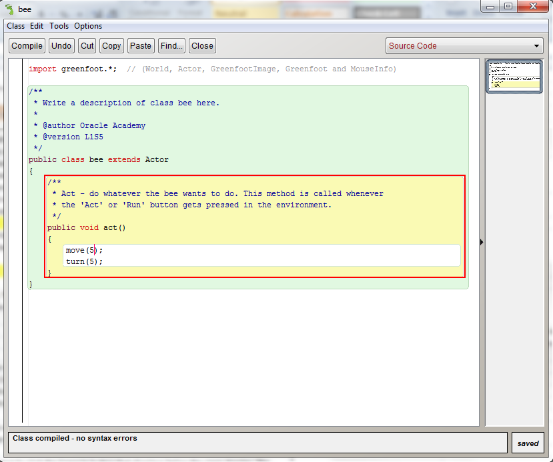Click the left breakpoint margin beside act()

coord(16,227)
